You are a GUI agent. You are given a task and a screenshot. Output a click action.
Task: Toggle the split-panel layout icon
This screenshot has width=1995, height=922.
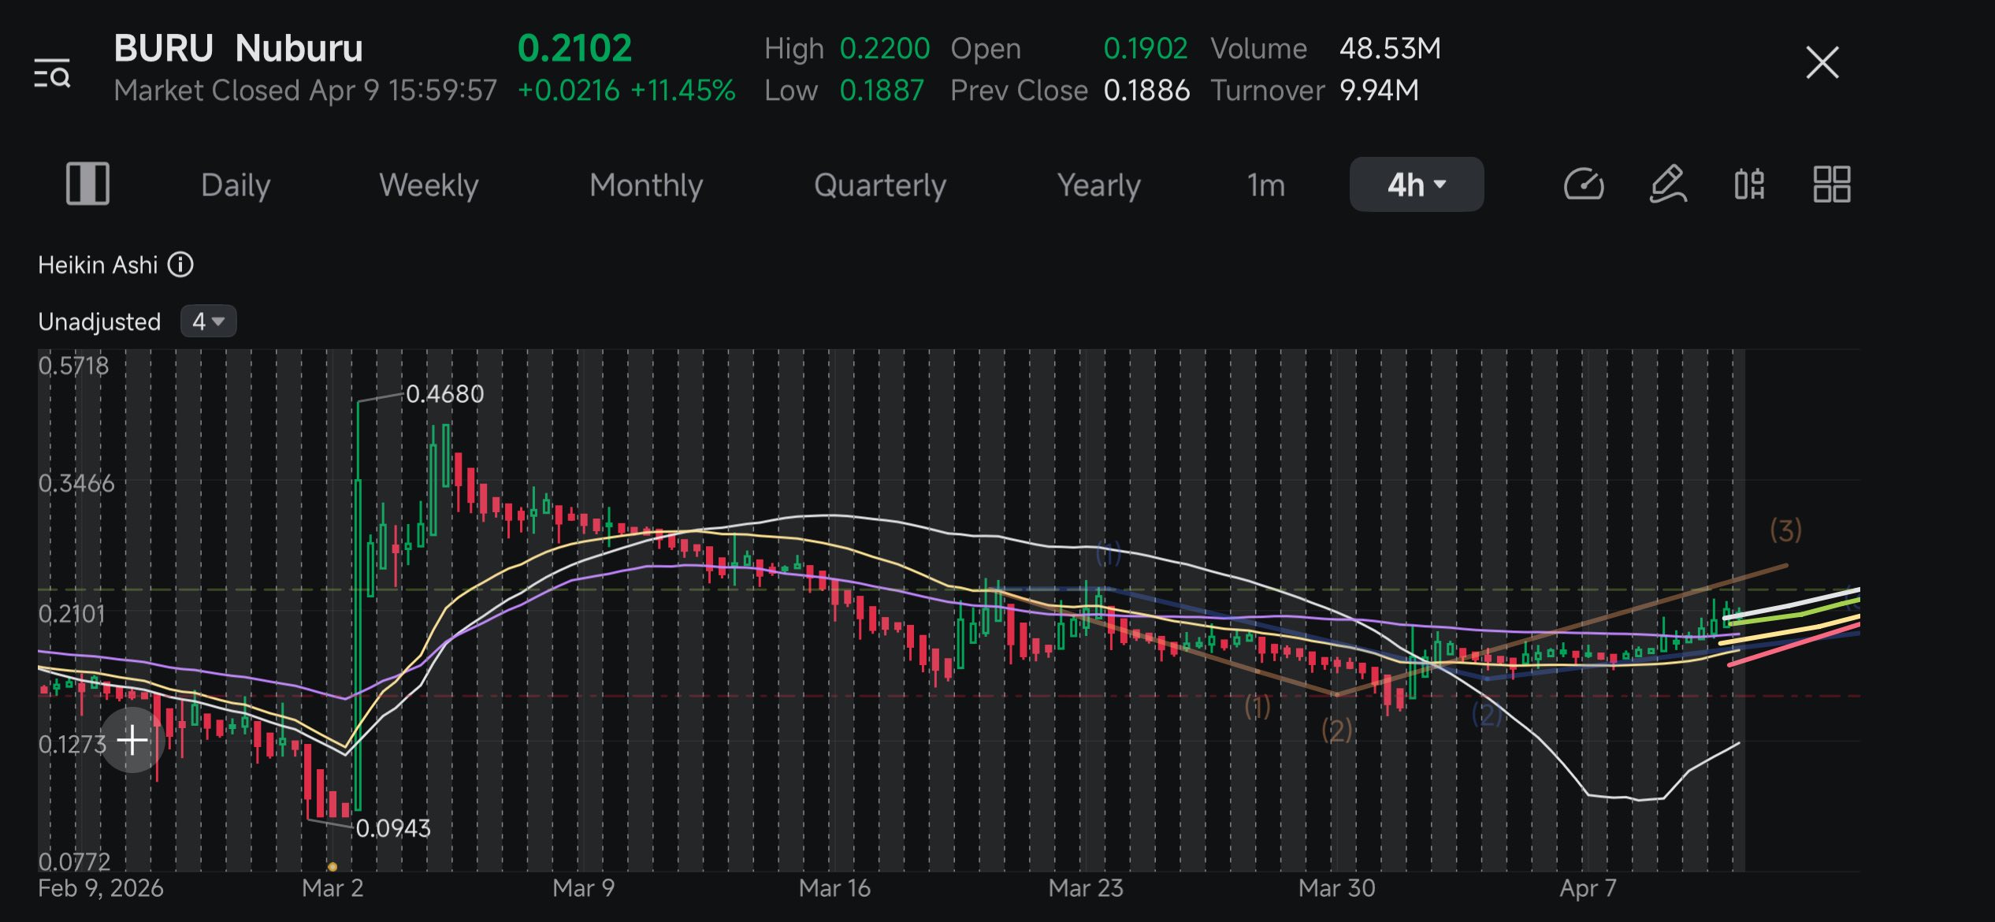coord(87,184)
